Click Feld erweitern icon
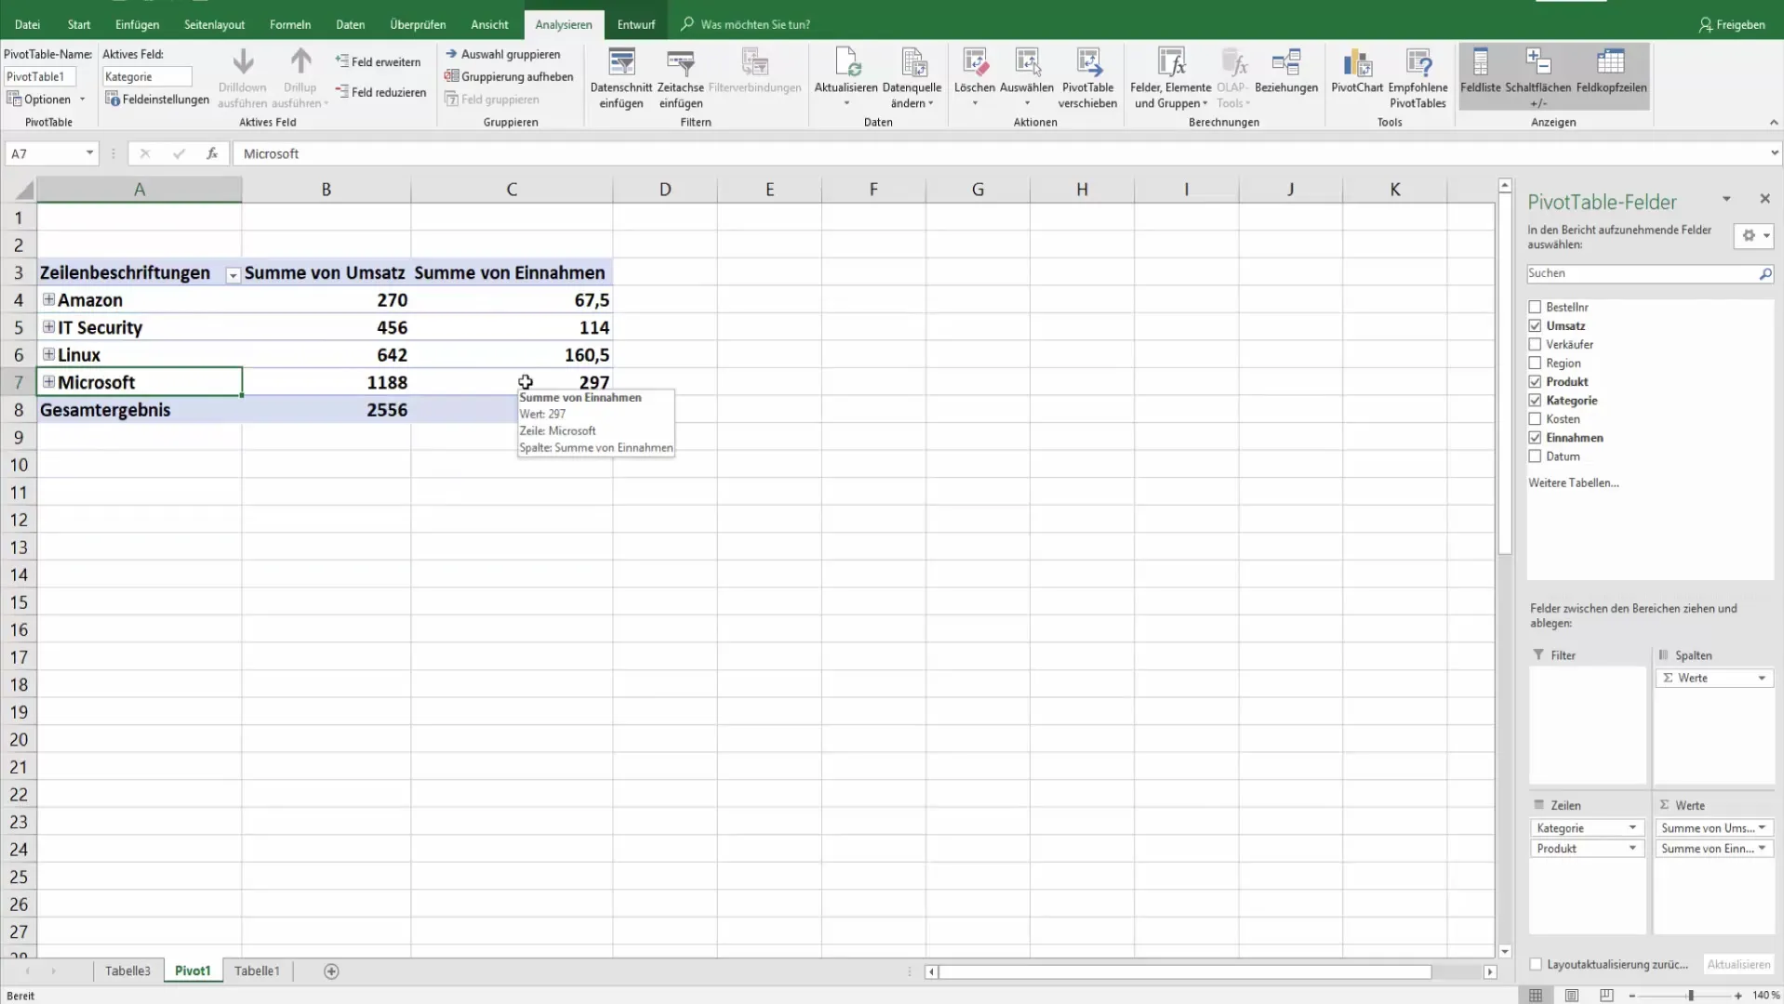 342,61
